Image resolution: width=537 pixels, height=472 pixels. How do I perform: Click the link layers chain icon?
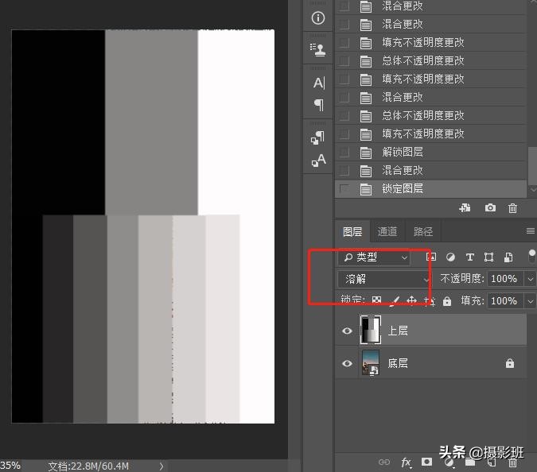[384, 462]
